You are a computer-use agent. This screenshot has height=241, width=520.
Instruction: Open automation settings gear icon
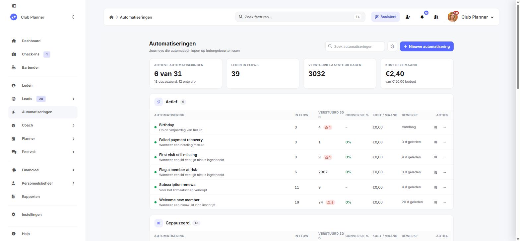pyautogui.click(x=392, y=46)
